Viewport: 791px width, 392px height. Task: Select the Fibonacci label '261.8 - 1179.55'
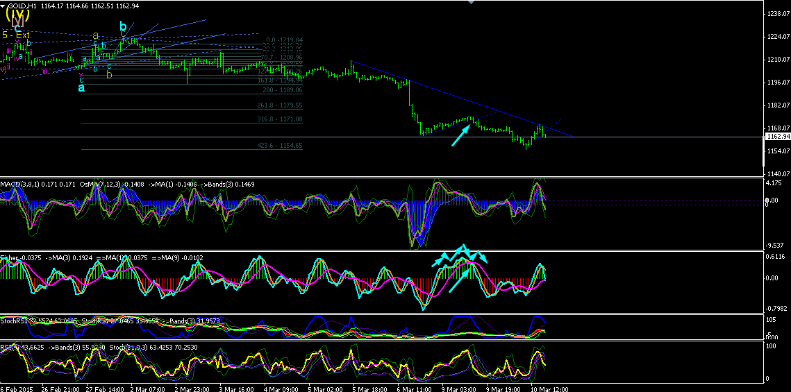[280, 105]
